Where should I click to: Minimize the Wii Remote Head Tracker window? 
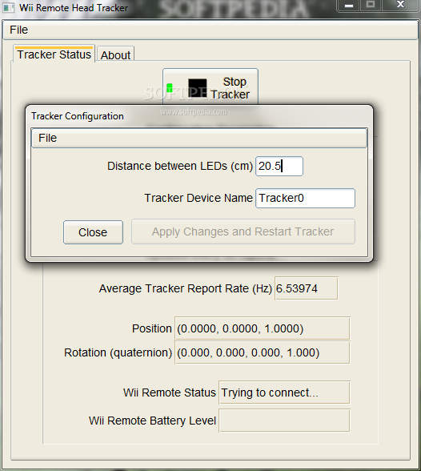pyautogui.click(x=349, y=6)
